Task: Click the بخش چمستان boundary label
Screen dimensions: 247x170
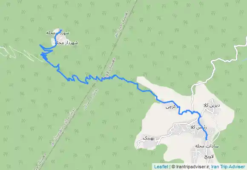Action: [92, 99]
